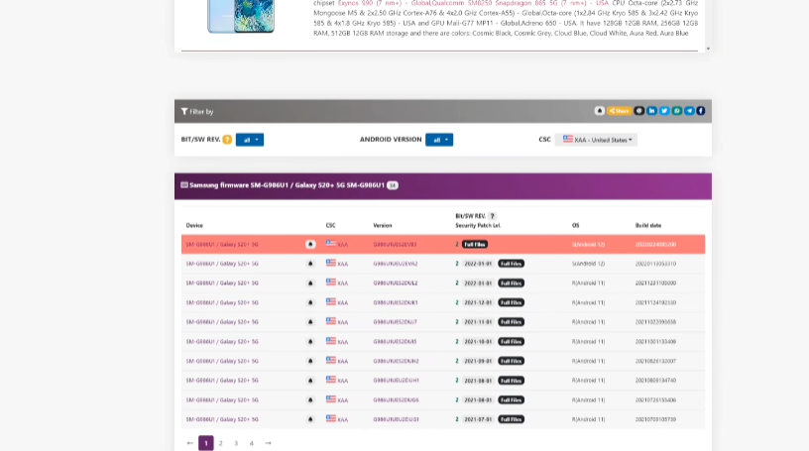The height and width of the screenshot is (451, 809).
Task: Go to page 4 of firmware list
Action: 252,443
